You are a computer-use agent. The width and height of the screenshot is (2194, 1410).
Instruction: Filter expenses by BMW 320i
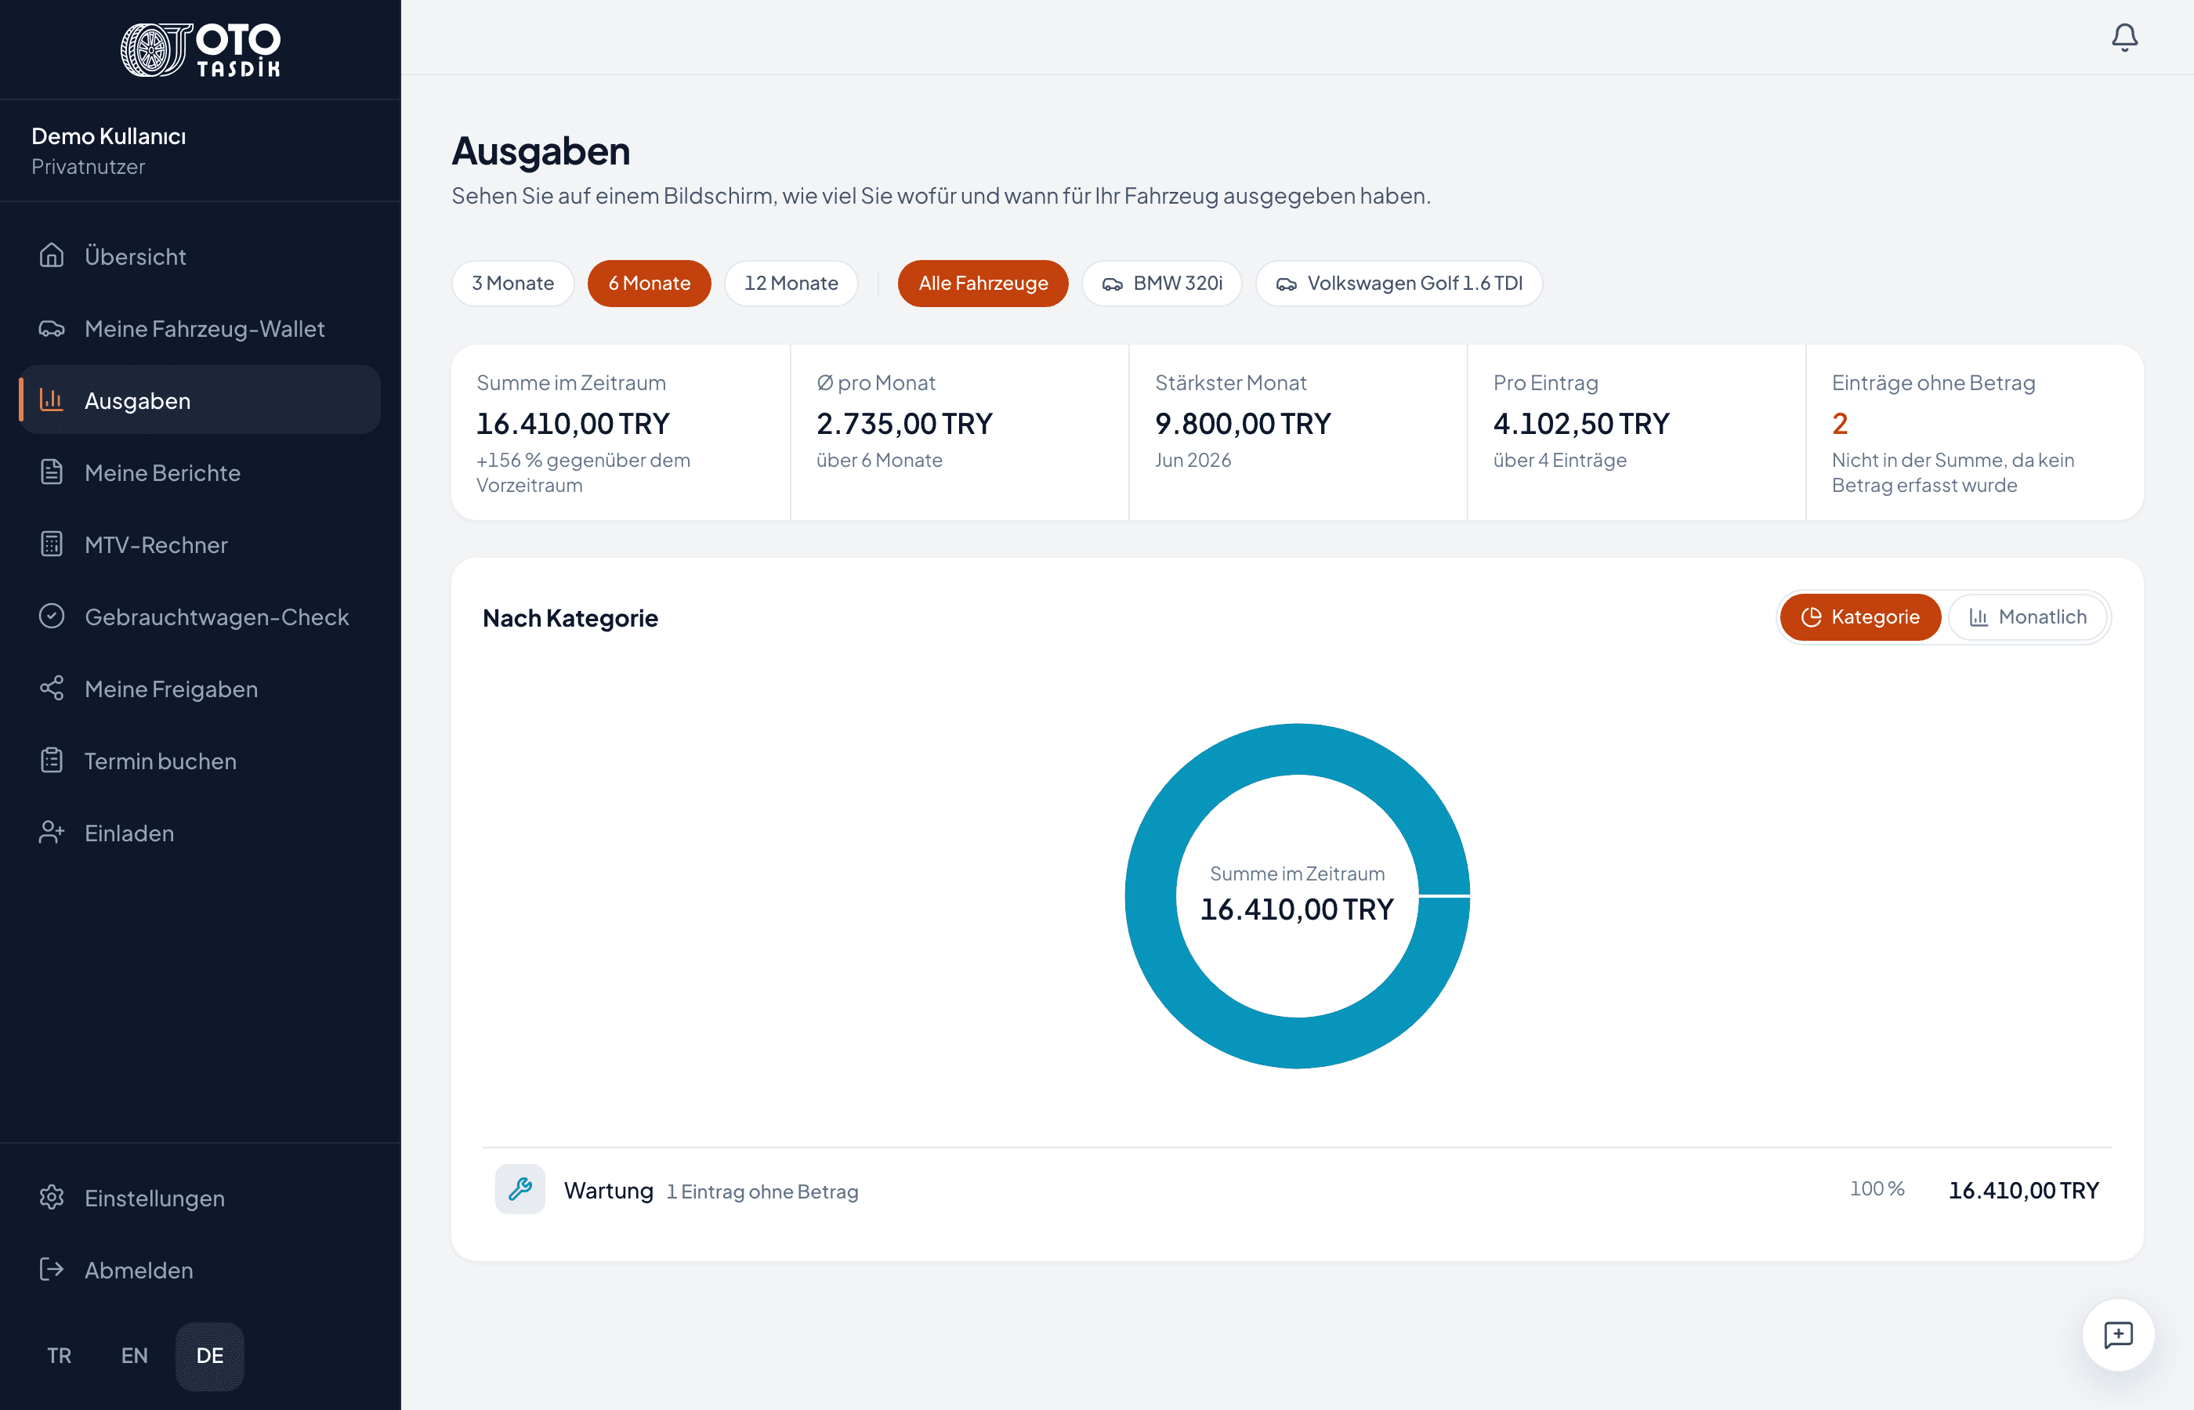pyautogui.click(x=1162, y=283)
